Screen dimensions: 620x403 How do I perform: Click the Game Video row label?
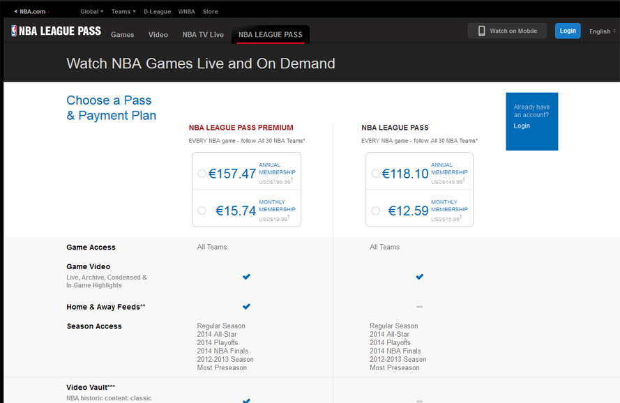point(88,266)
